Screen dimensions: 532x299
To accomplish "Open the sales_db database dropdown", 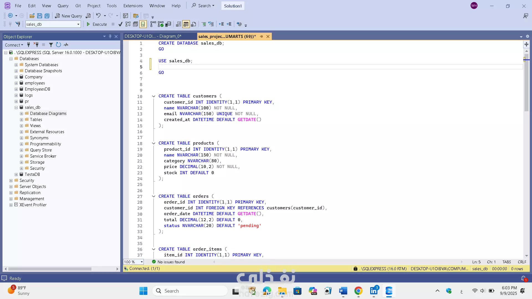I will [x=78, y=24].
